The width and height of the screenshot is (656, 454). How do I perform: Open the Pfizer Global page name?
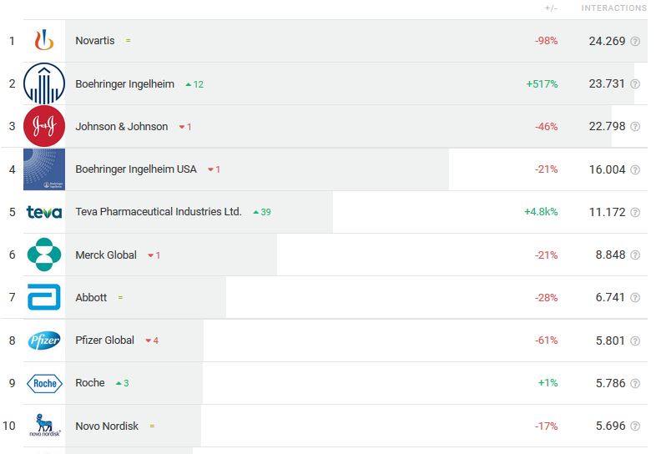[x=104, y=340]
